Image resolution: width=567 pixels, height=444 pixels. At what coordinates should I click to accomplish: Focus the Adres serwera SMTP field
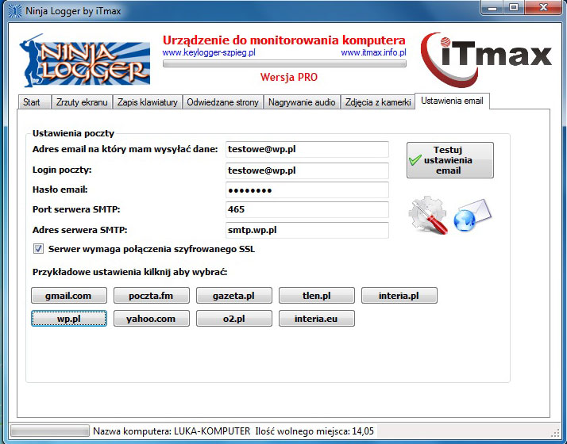click(307, 230)
